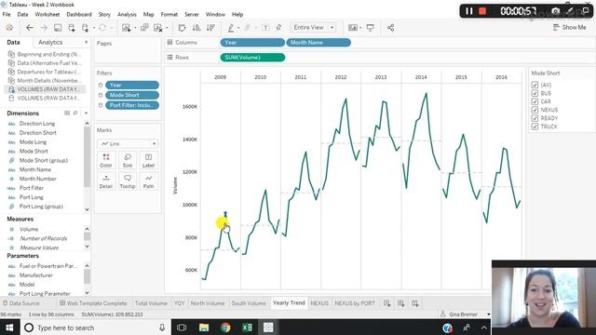Add a new story tab icon

415,303
